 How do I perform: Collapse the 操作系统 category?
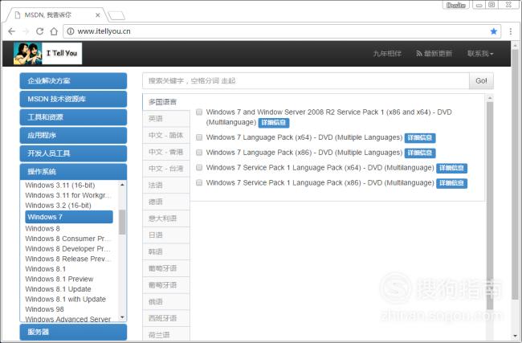[x=73, y=172]
